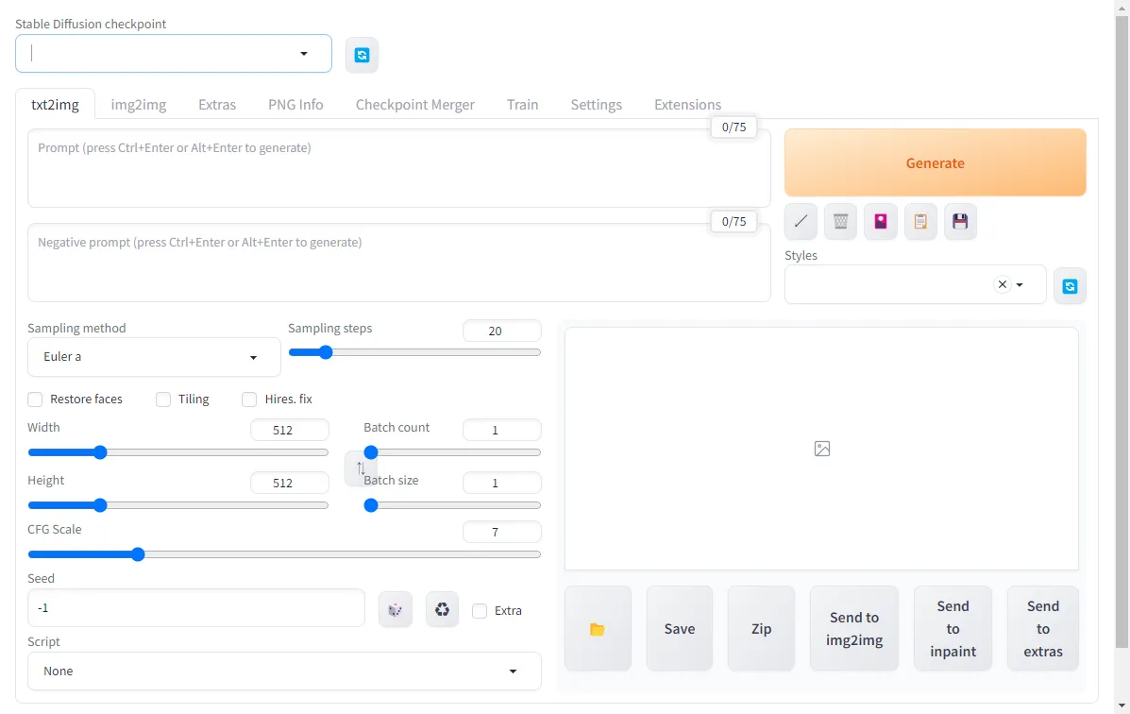This screenshot has width=1130, height=714.
Task: Enable Tiling mode
Action: pos(162,399)
